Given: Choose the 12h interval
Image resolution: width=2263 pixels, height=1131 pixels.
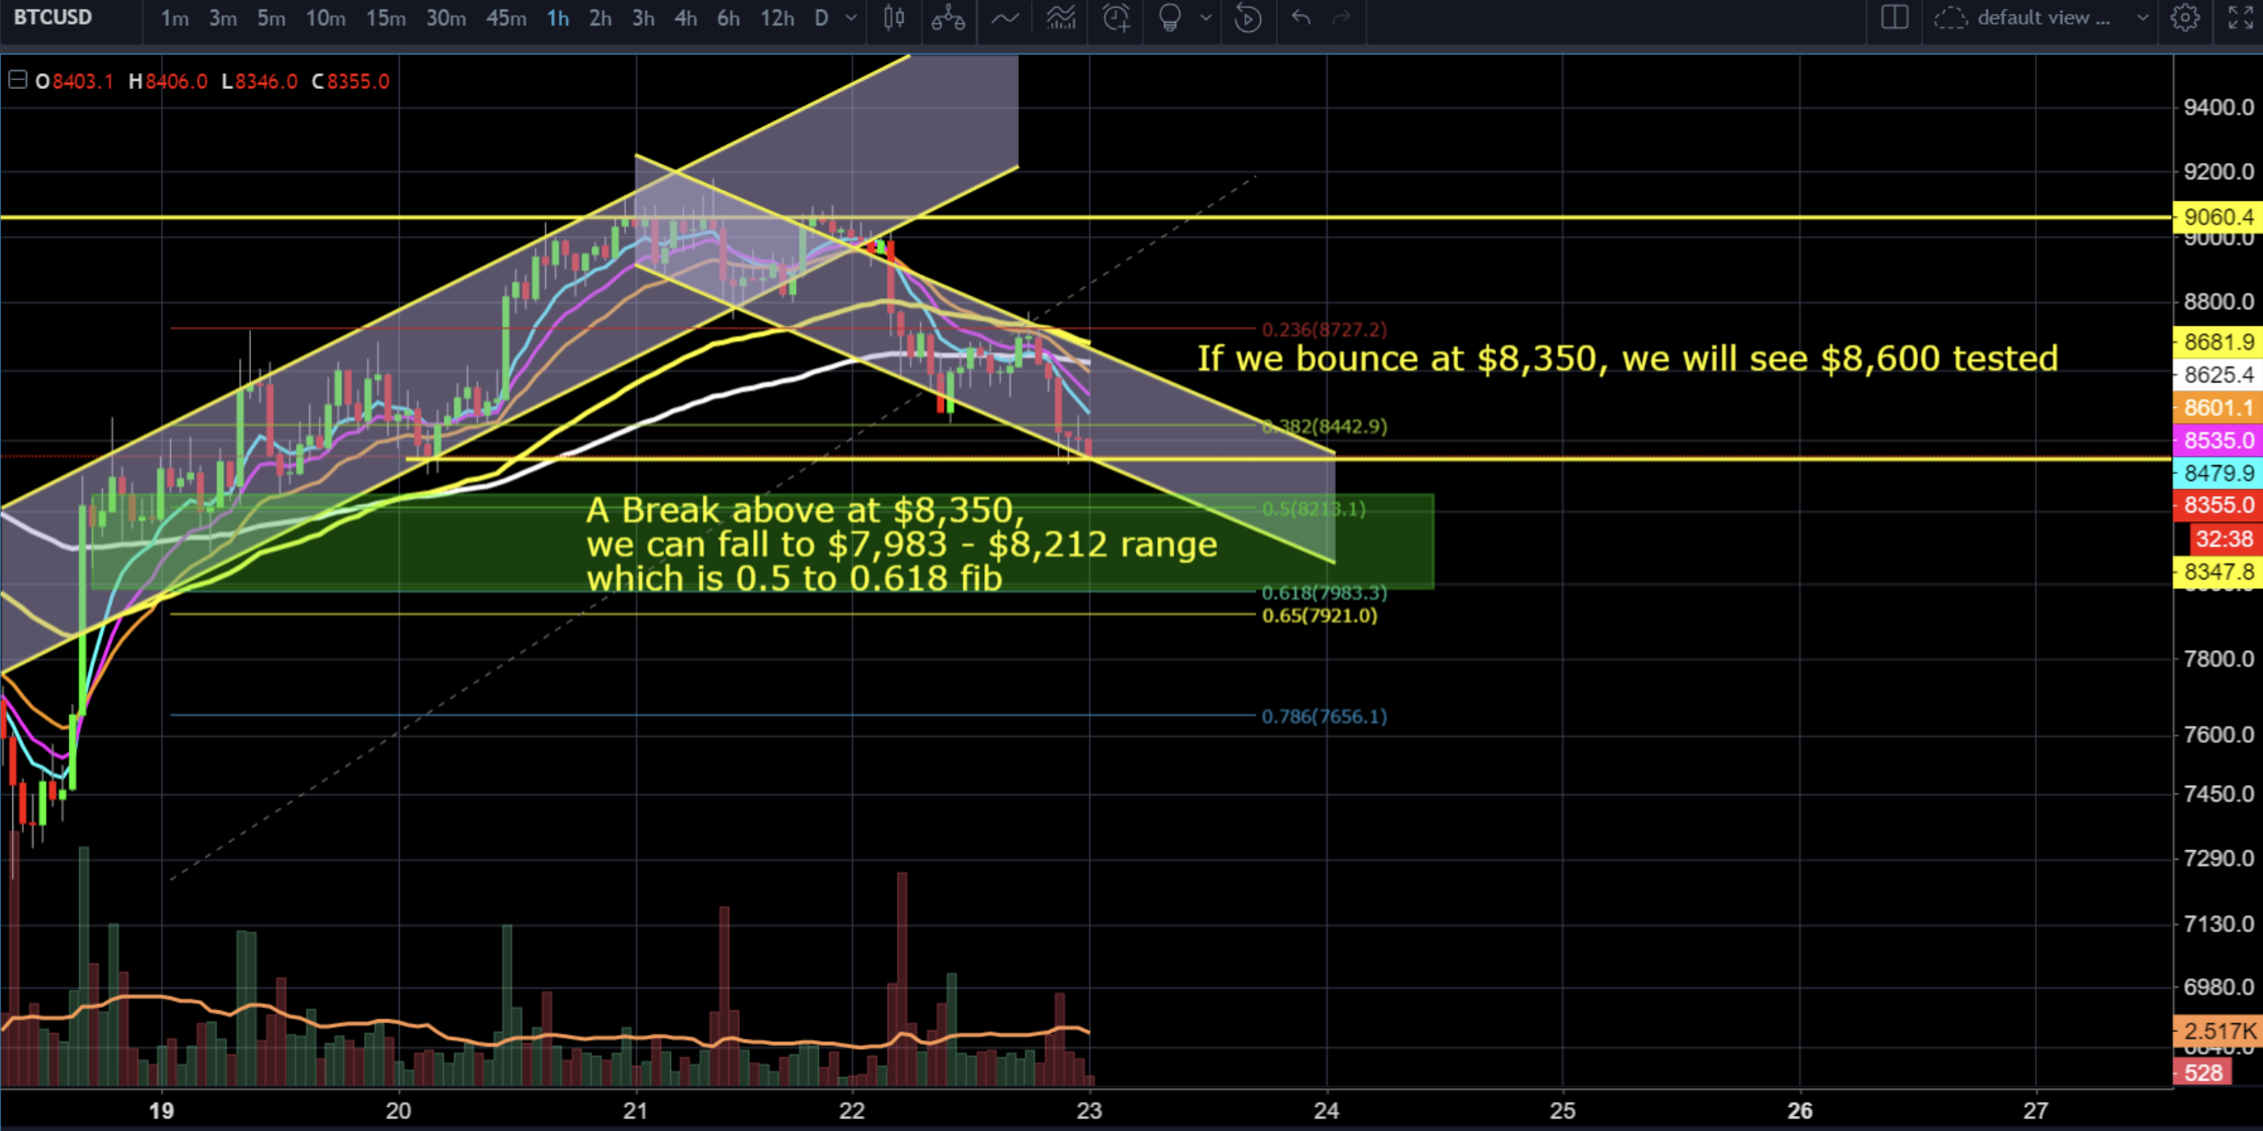Looking at the screenshot, I should 777,18.
